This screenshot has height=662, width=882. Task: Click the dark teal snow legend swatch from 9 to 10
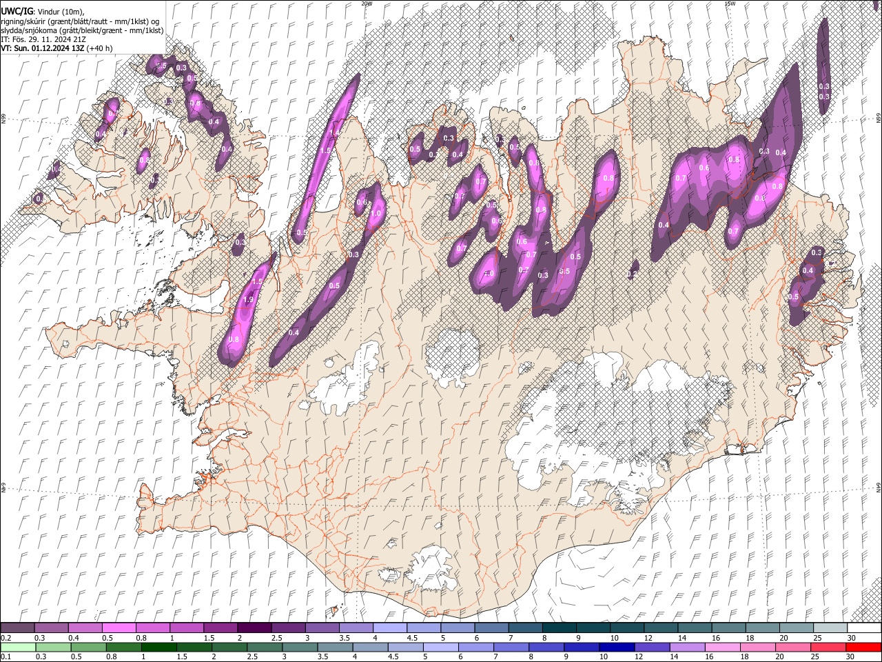[593, 628]
